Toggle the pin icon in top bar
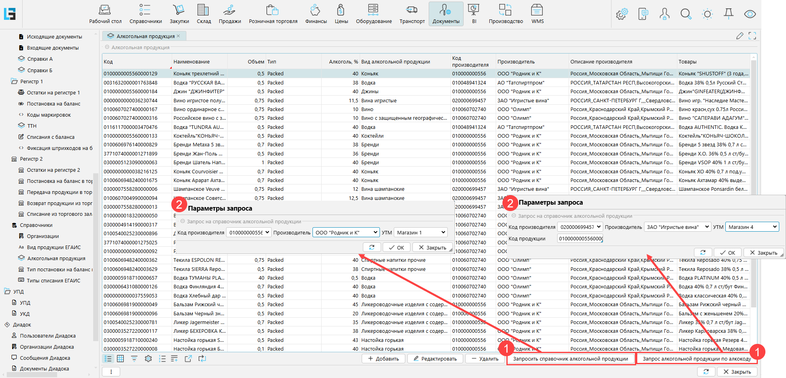Image resolution: width=786 pixels, height=378 pixels. (x=728, y=14)
